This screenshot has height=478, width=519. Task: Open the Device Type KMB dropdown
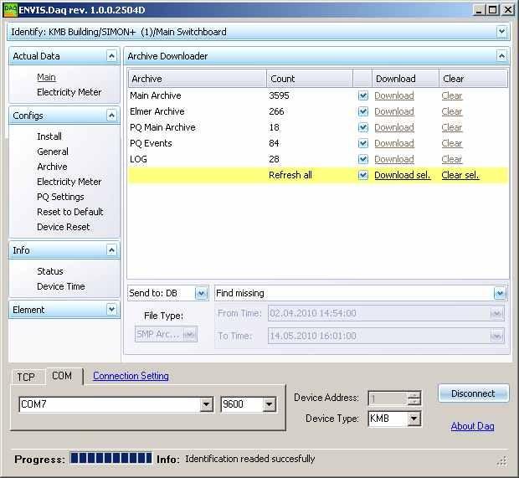[414, 419]
